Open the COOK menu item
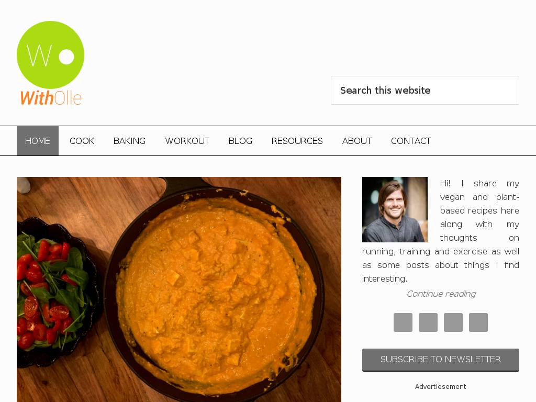Screen dimensions: 536x402 coord(82,141)
